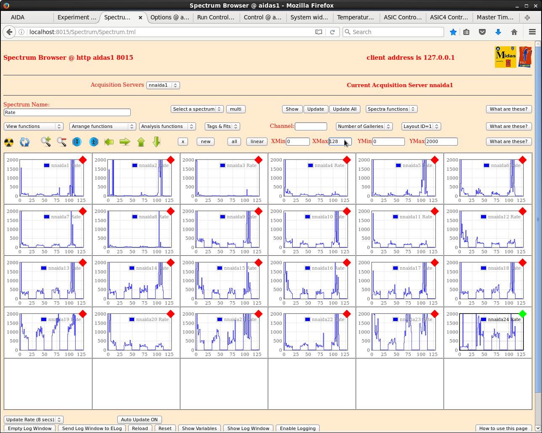Select the nnaida10 Rate spectrum plot
Image resolution: width=542 pixels, height=433 pixels.
pos(312,230)
